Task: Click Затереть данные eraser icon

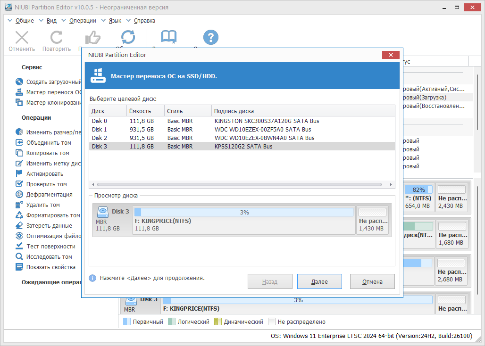Action: coord(19,225)
